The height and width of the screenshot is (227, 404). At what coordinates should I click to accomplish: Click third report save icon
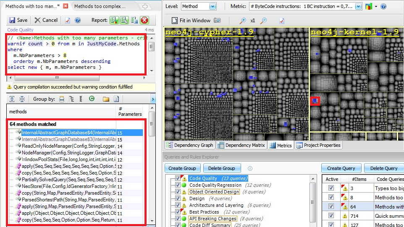click(134, 20)
